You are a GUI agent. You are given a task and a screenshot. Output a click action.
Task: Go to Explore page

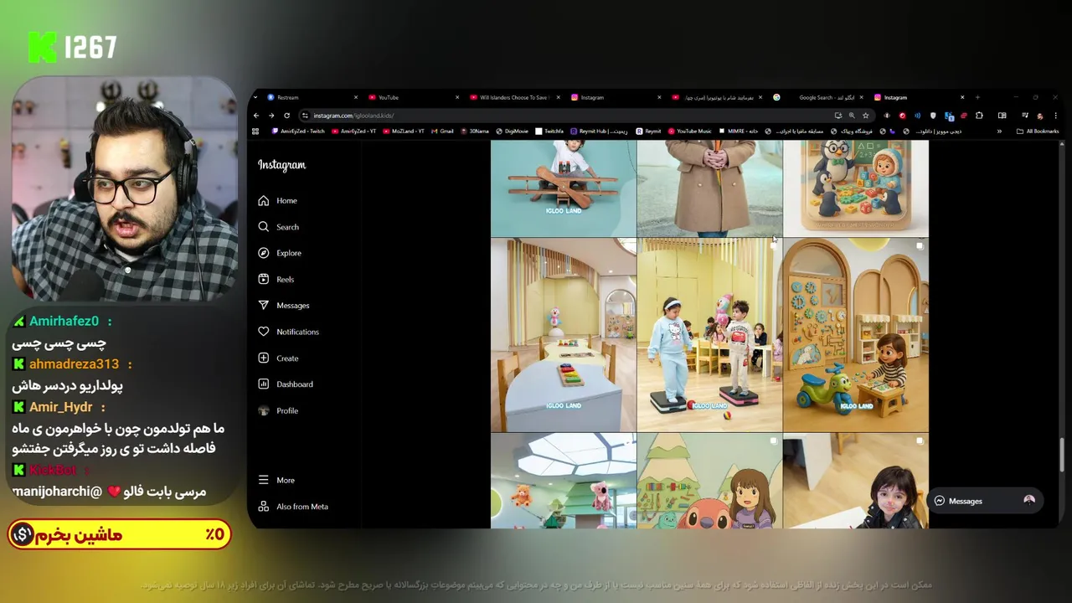279,253
